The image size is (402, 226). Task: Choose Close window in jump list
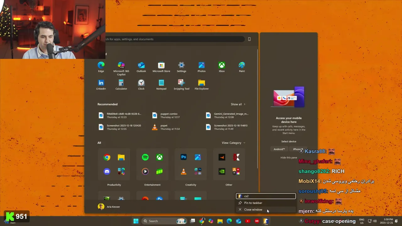pos(266,210)
